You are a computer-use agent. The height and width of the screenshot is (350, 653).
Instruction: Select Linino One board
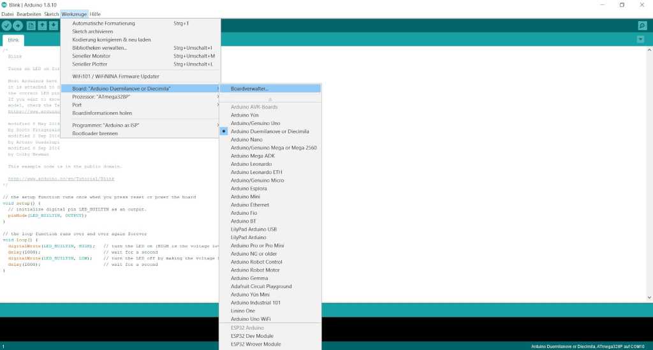click(270, 311)
